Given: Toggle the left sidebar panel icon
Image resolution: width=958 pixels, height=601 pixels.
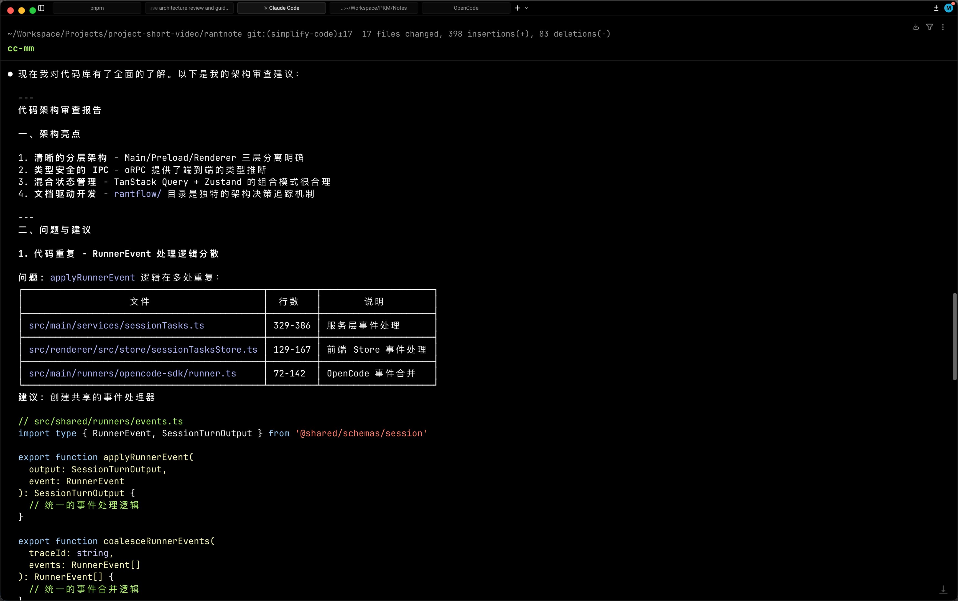Looking at the screenshot, I should (x=41, y=8).
